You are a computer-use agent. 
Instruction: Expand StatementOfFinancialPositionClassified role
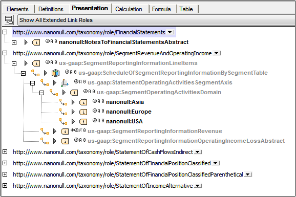coord(5,163)
